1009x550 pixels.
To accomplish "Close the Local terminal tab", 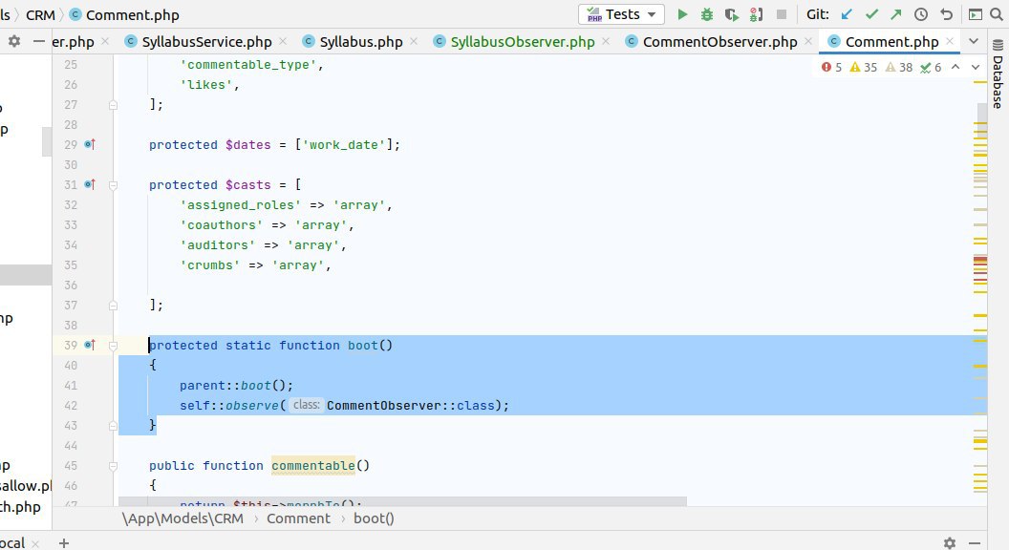I will [35, 543].
